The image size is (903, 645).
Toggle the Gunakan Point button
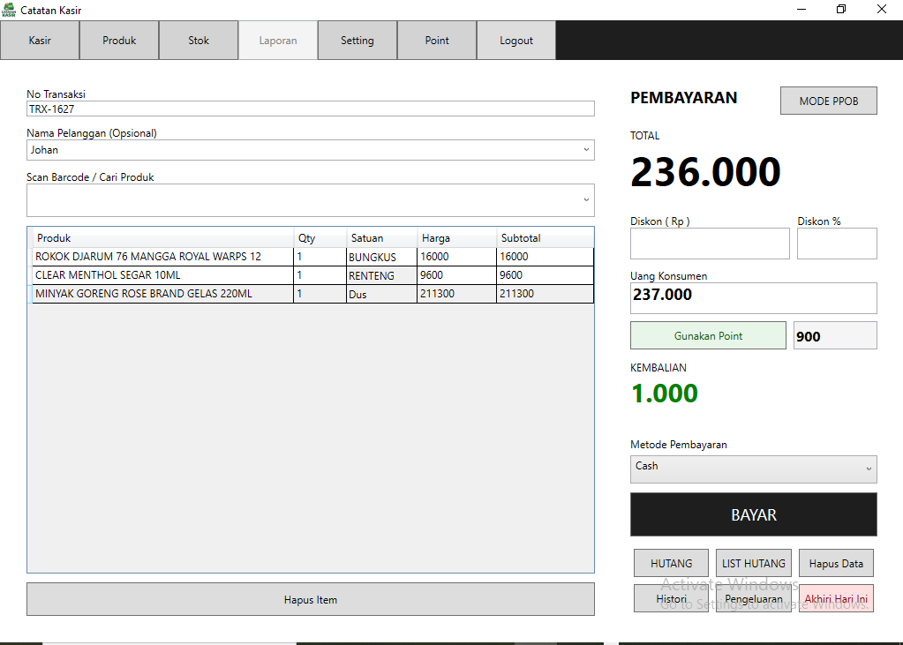(x=708, y=335)
